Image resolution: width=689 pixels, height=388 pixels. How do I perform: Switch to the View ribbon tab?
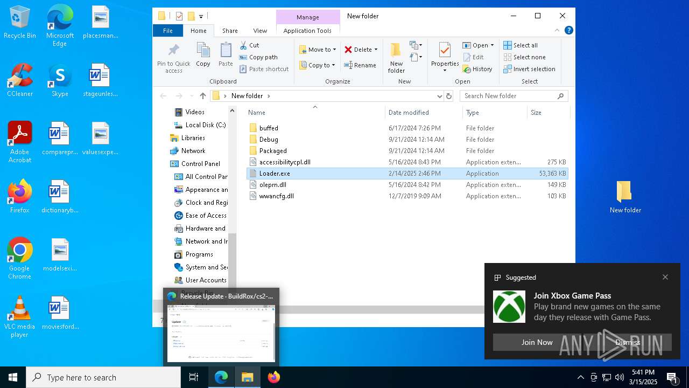(x=260, y=31)
